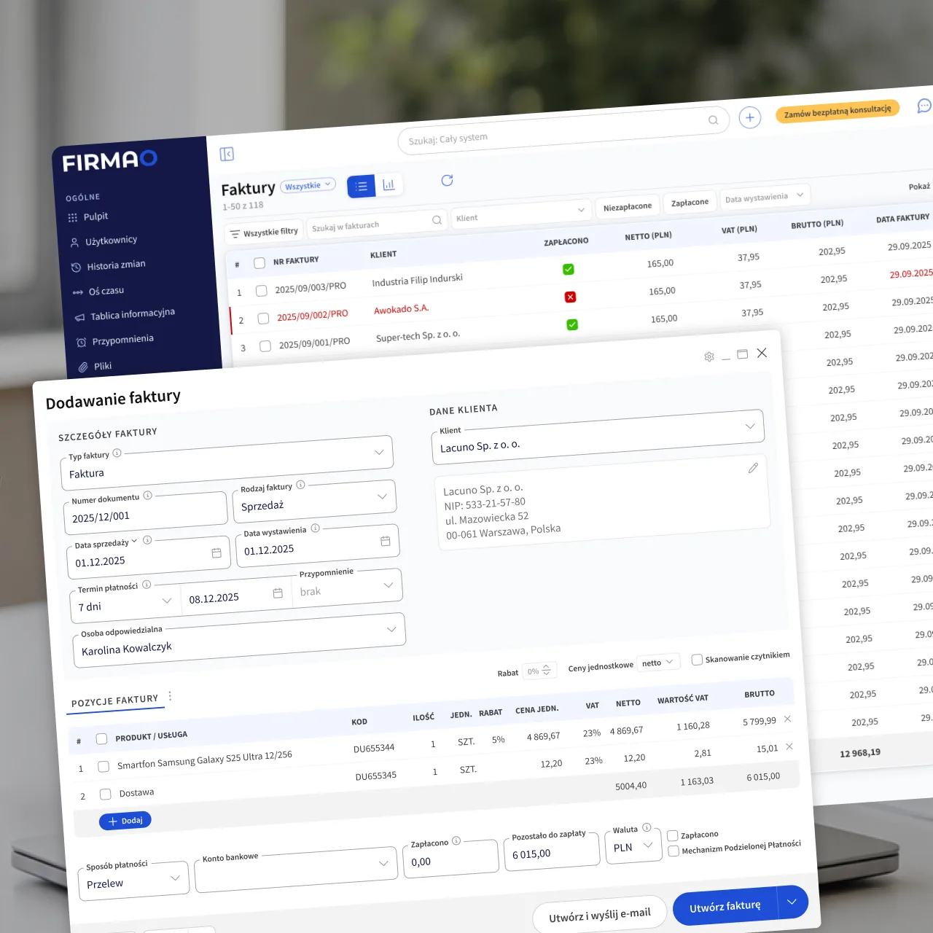Screen dimensions: 933x933
Task: Open the Rodzaj faktury dropdown
Action: [x=314, y=501]
